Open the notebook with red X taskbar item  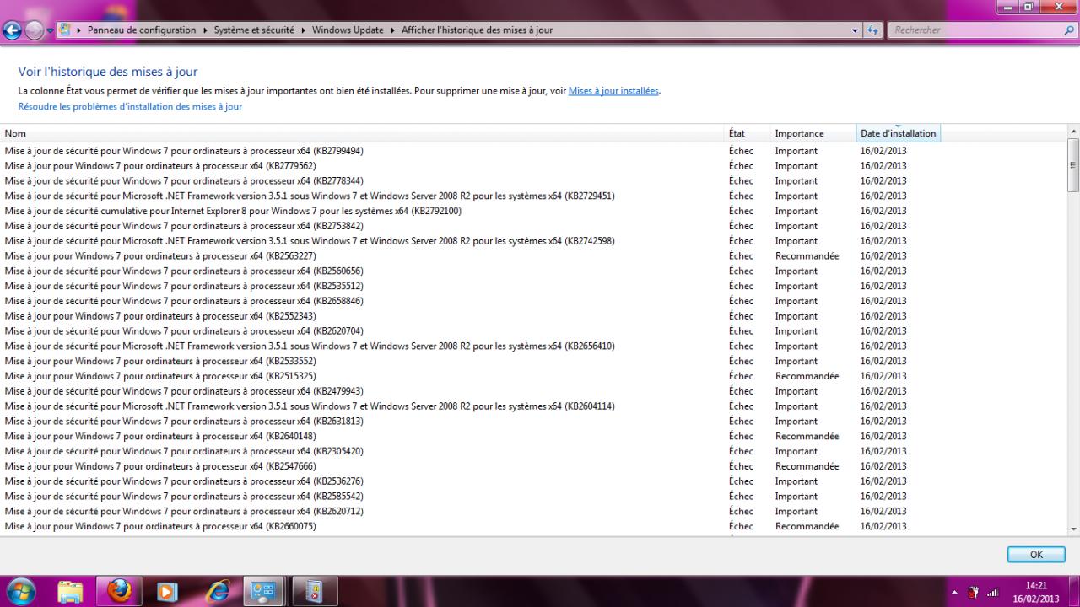314,592
